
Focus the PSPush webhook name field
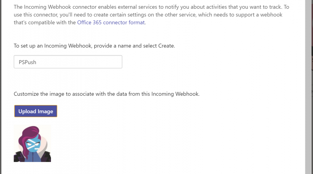(68, 62)
